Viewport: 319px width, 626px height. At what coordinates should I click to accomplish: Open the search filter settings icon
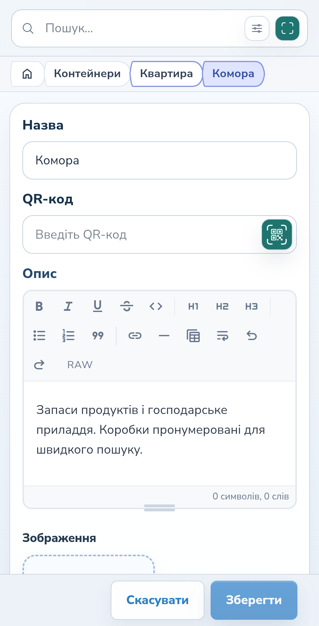pyautogui.click(x=257, y=28)
